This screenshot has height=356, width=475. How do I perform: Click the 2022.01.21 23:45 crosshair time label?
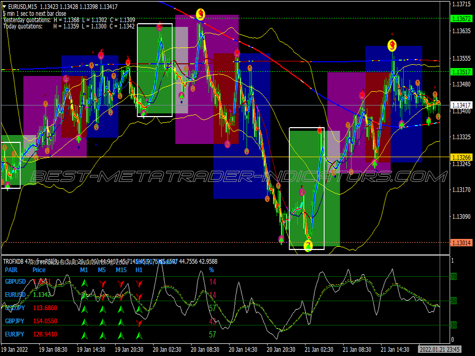tap(440, 349)
